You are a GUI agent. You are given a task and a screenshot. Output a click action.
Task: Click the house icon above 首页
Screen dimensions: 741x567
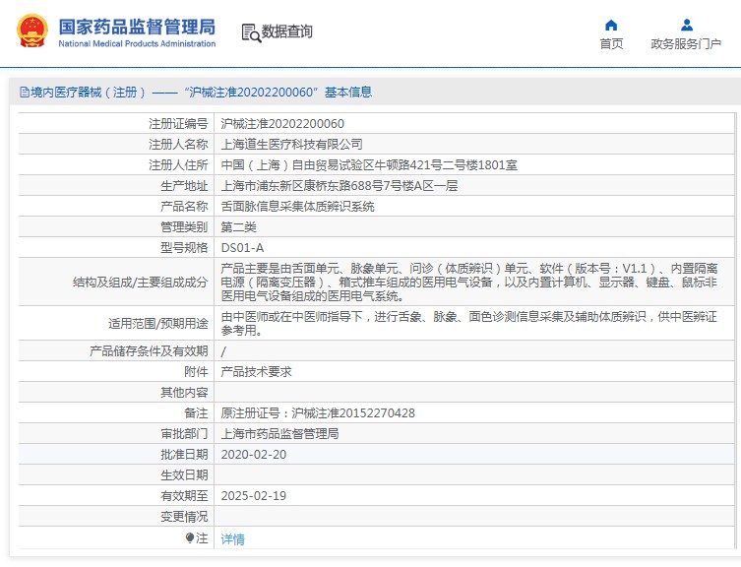tap(611, 25)
